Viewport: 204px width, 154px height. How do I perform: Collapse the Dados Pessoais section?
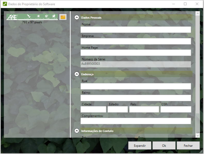[x=77, y=18]
